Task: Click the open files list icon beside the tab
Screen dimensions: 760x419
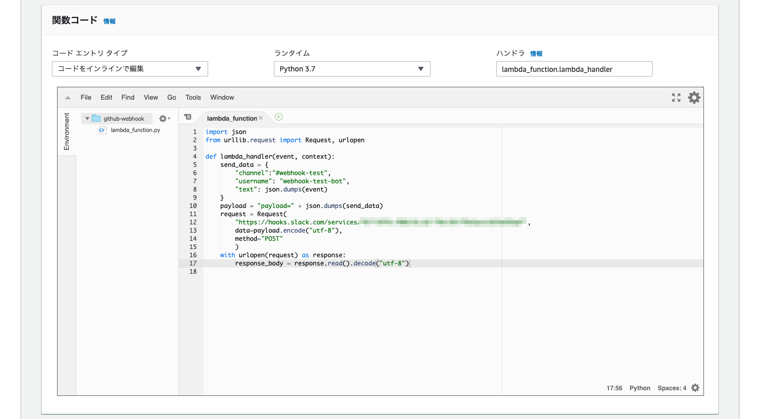Action: (188, 117)
